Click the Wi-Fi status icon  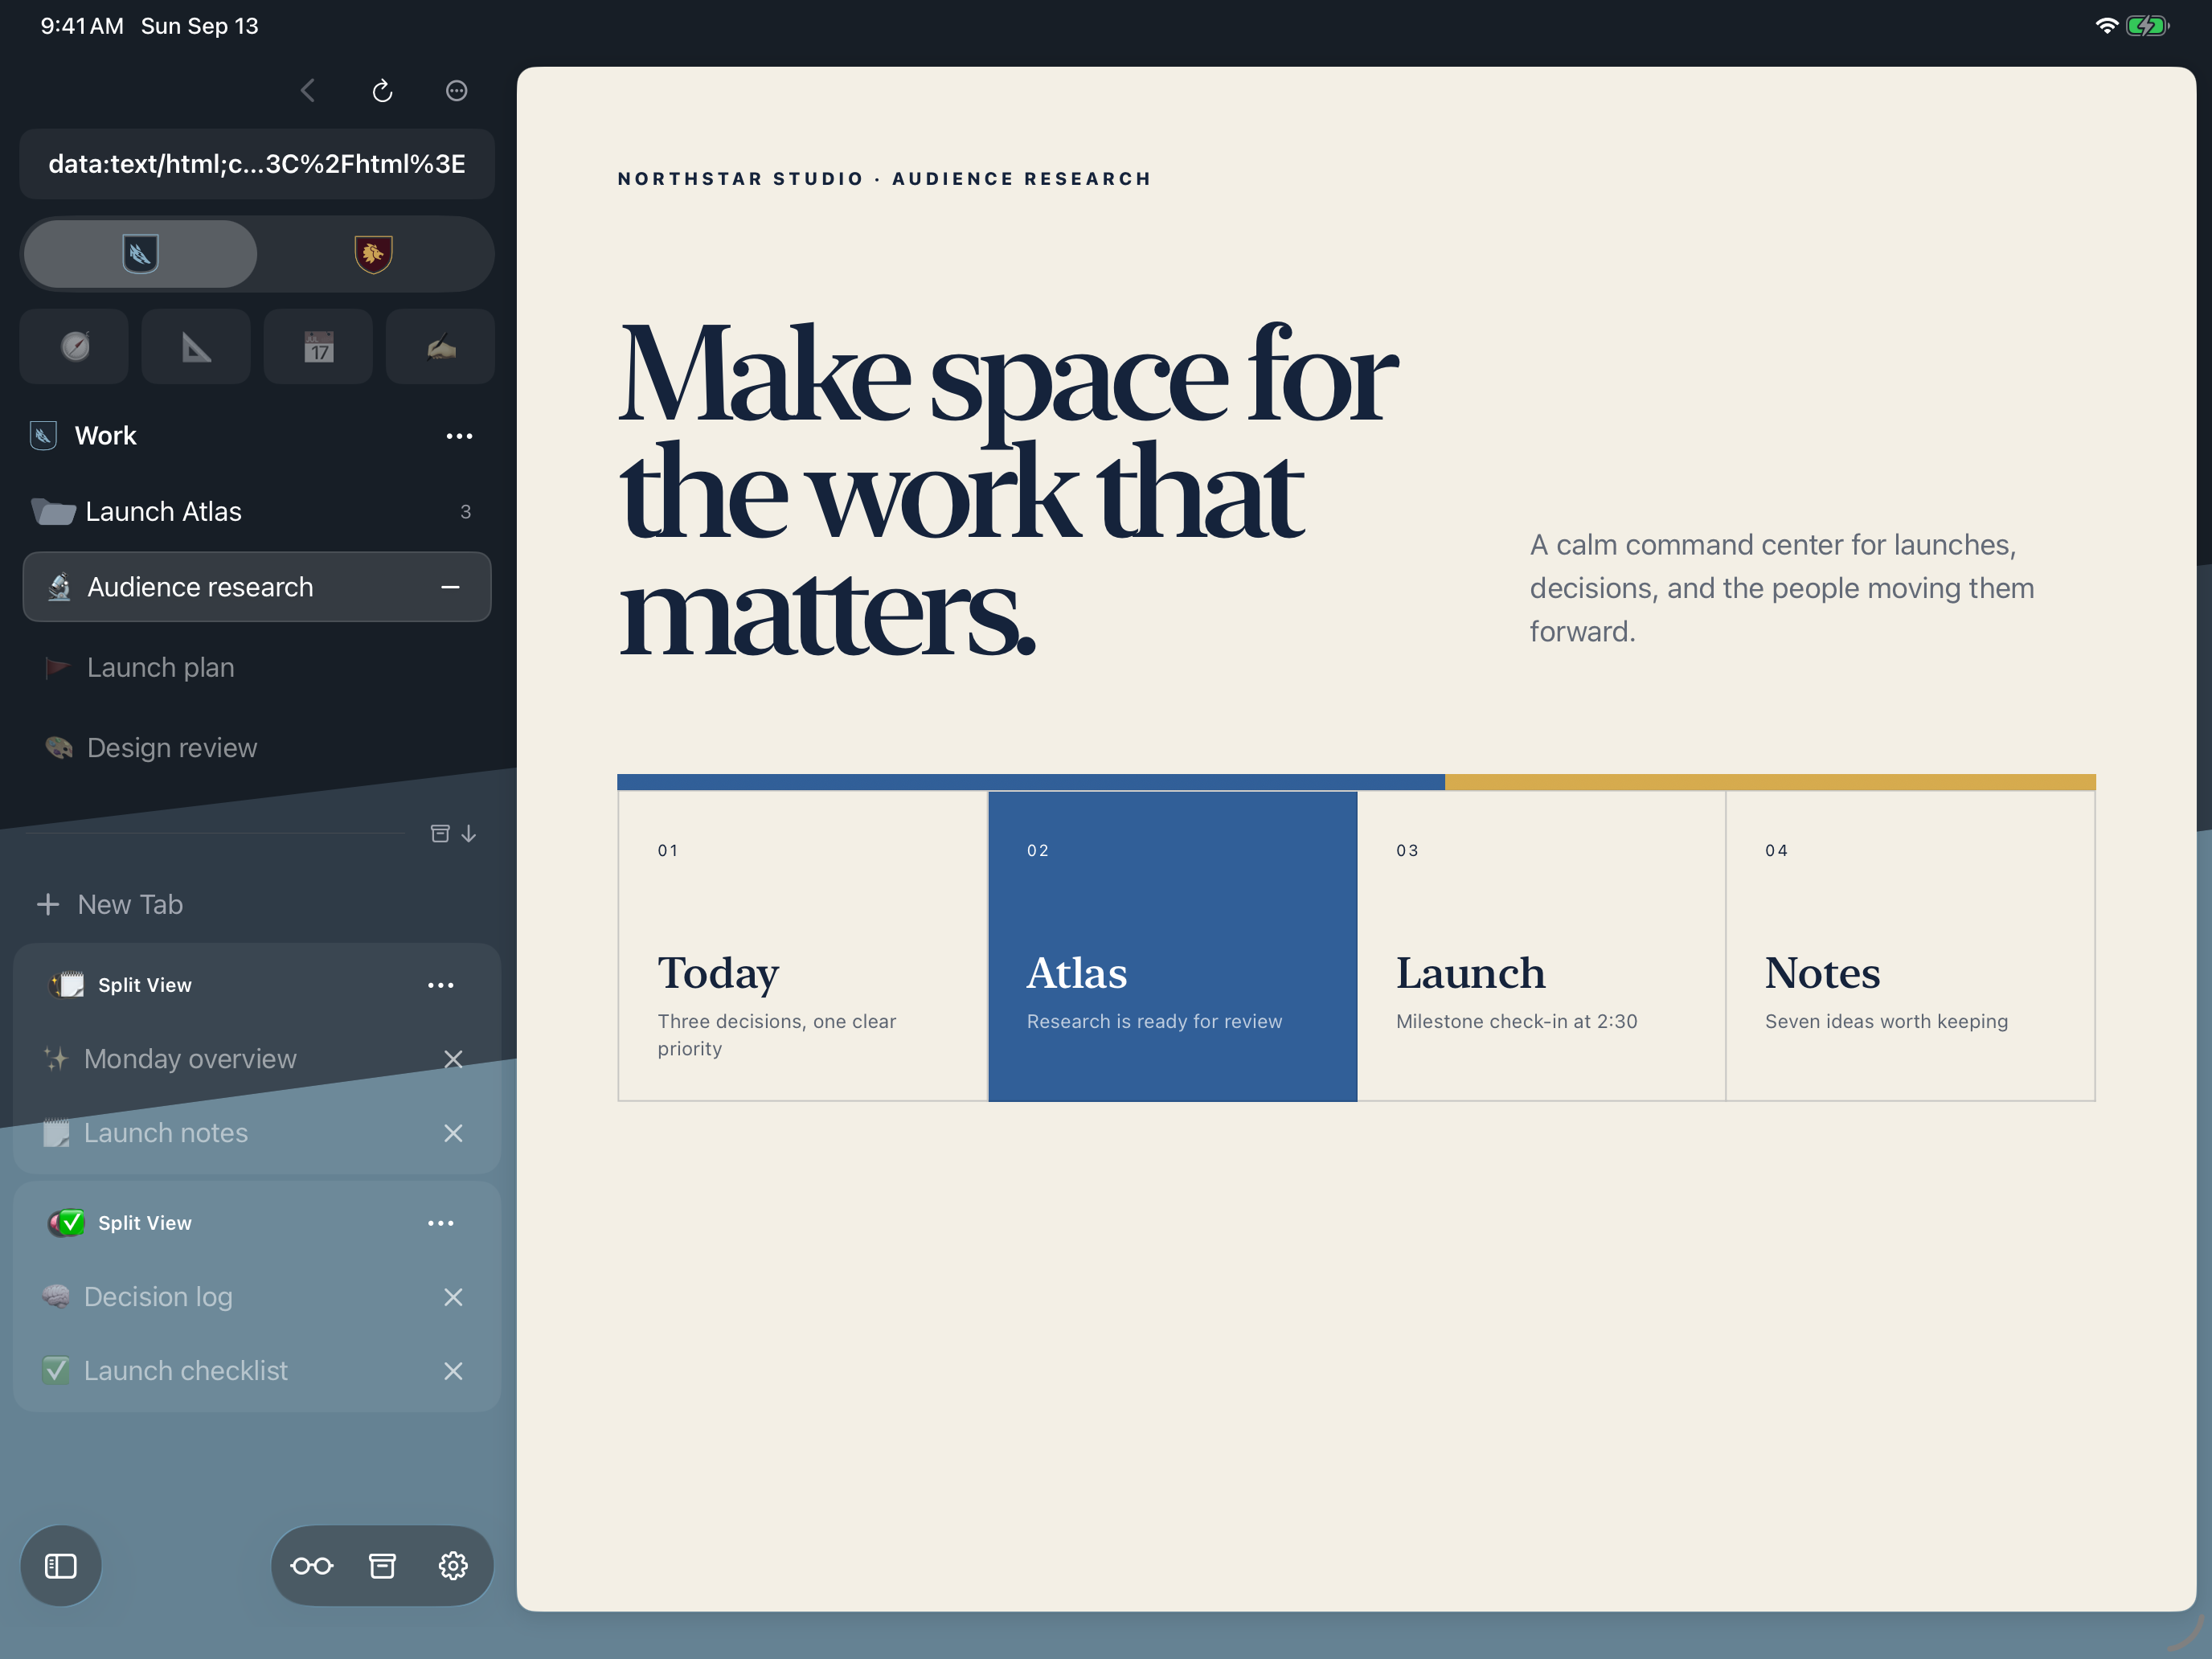2106,26
